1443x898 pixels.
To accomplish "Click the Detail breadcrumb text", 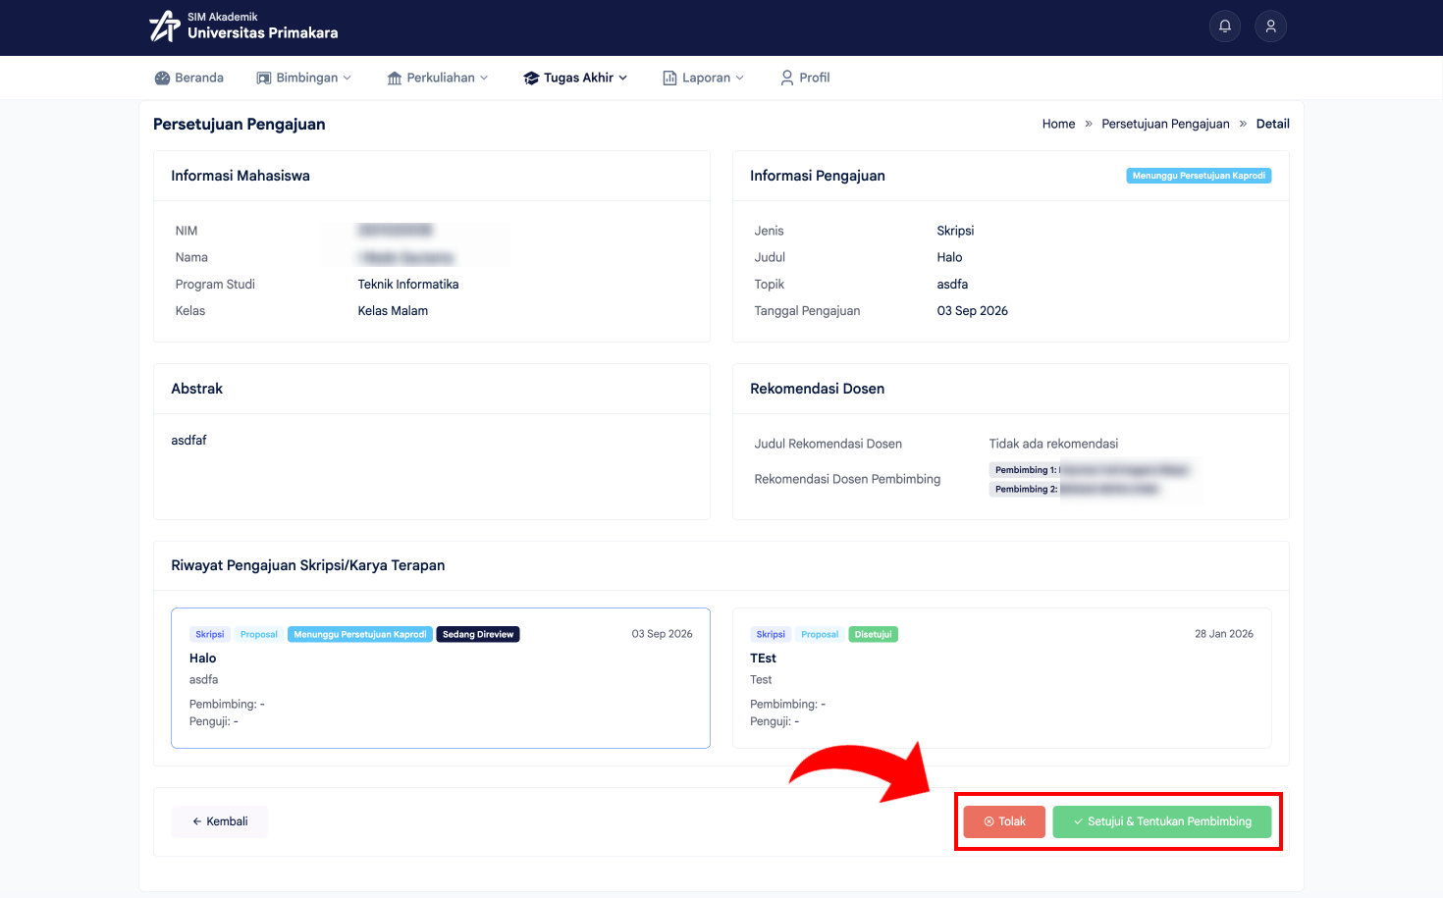I will click(x=1273, y=124).
